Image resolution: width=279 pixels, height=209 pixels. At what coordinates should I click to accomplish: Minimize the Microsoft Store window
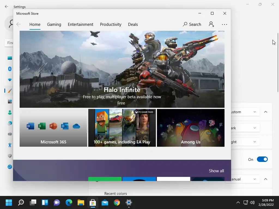click(200, 13)
